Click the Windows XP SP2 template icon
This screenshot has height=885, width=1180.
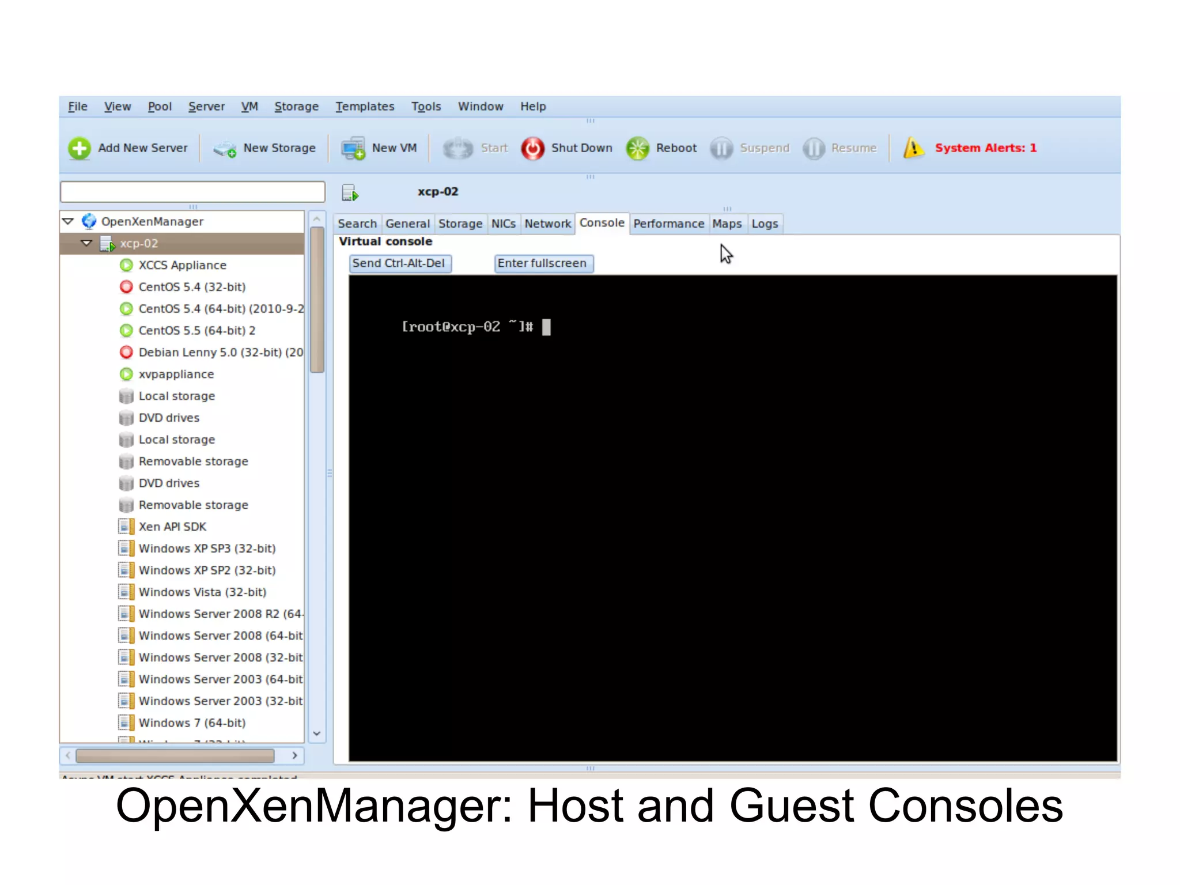tap(126, 570)
